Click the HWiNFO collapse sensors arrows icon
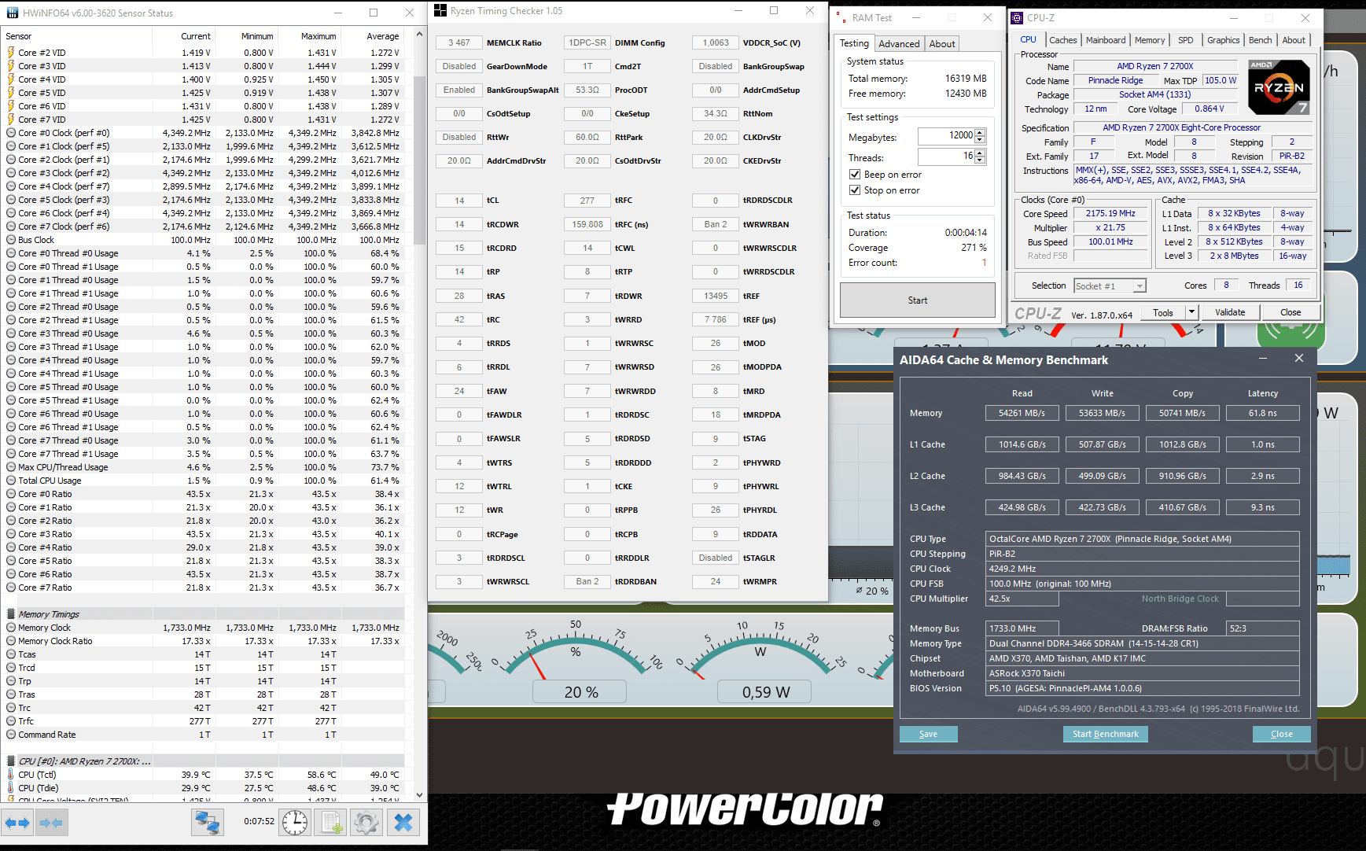This screenshot has width=1366, height=851. tap(51, 823)
